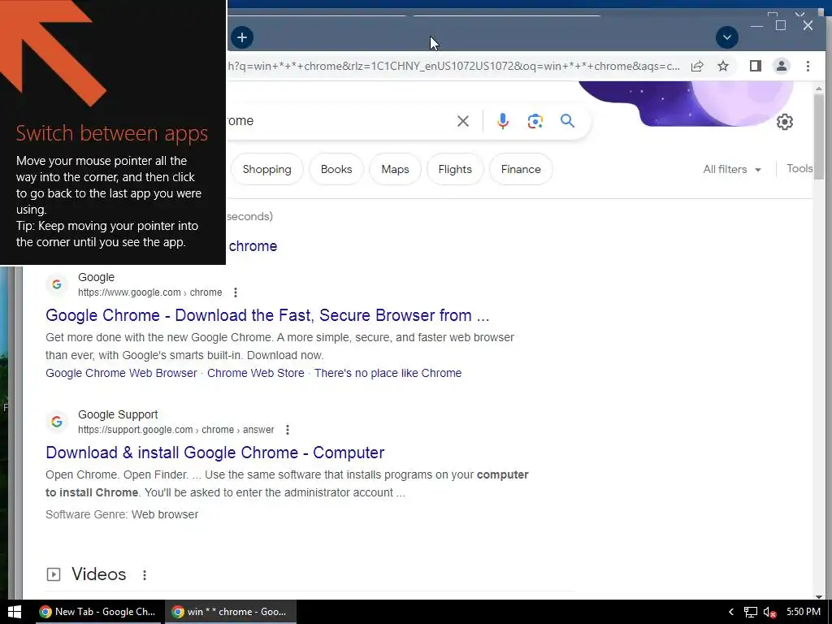This screenshot has height=624, width=832.
Task: Switch to win chrome taskbar window
Action: [x=230, y=612]
